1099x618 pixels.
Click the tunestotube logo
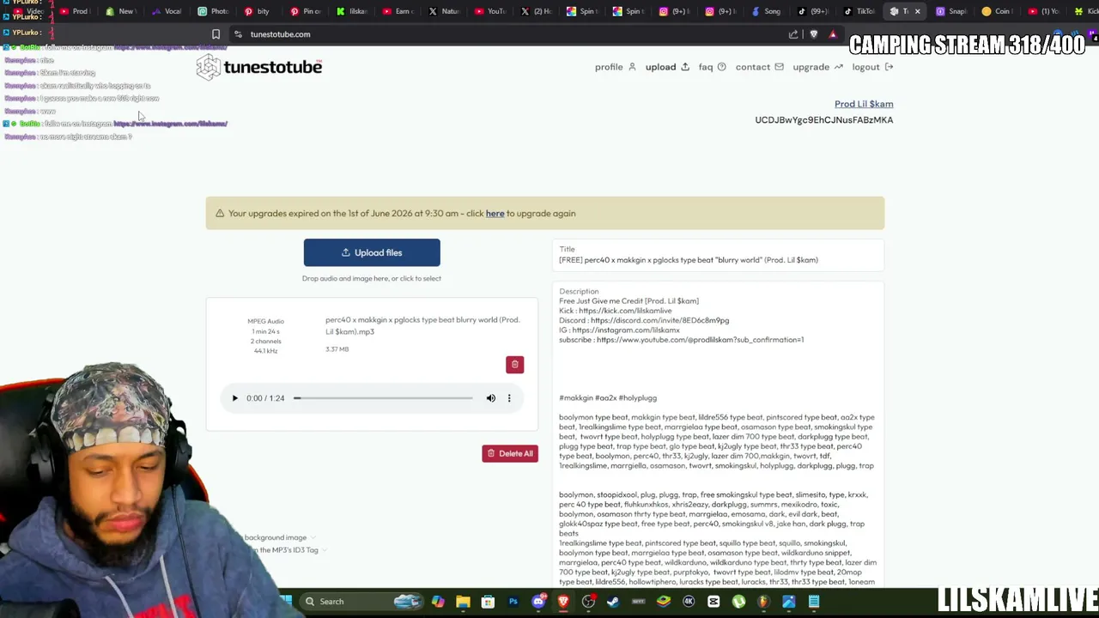259,67
